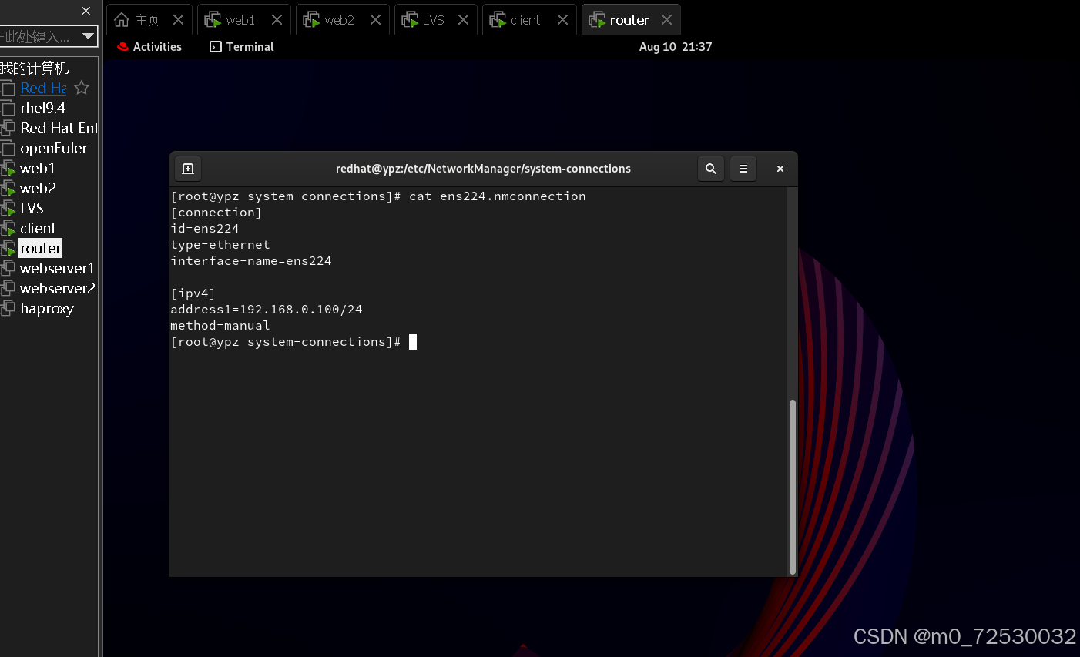Image resolution: width=1080 pixels, height=657 pixels.
Task: Select the Red Hat link in sidebar
Action: tap(43, 88)
